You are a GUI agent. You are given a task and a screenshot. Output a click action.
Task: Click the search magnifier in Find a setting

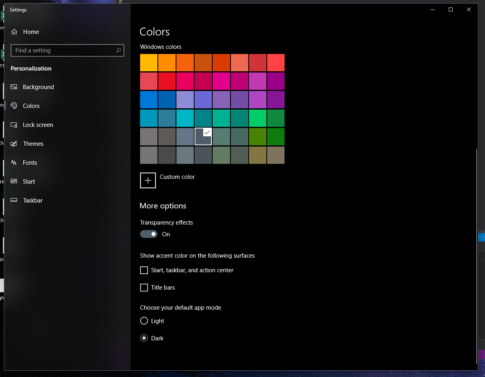tap(118, 50)
